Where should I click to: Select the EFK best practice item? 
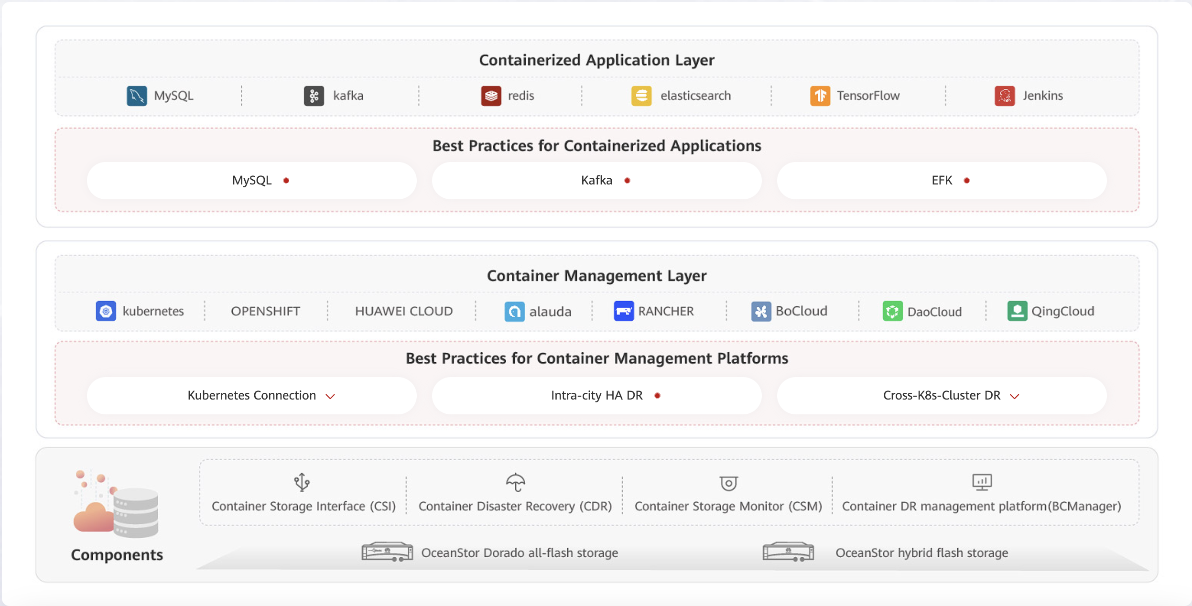click(x=942, y=180)
